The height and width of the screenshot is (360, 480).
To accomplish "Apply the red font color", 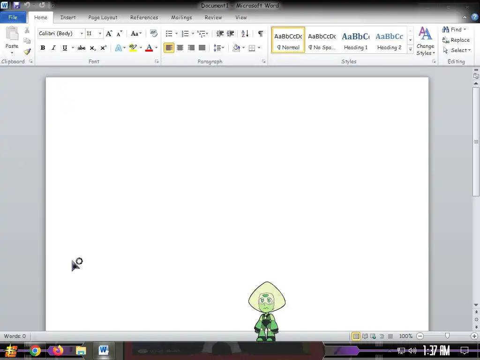I will [x=149, y=48].
